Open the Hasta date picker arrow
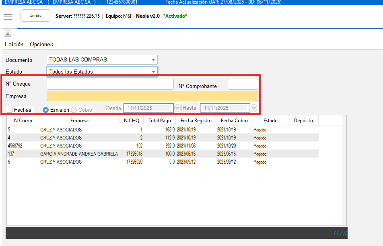This screenshot has width=383, height=246. click(254, 108)
